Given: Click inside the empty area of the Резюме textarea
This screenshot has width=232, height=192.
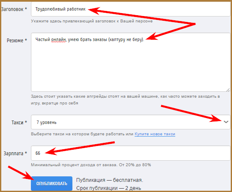Looking at the screenshot, I should [x=131, y=66].
